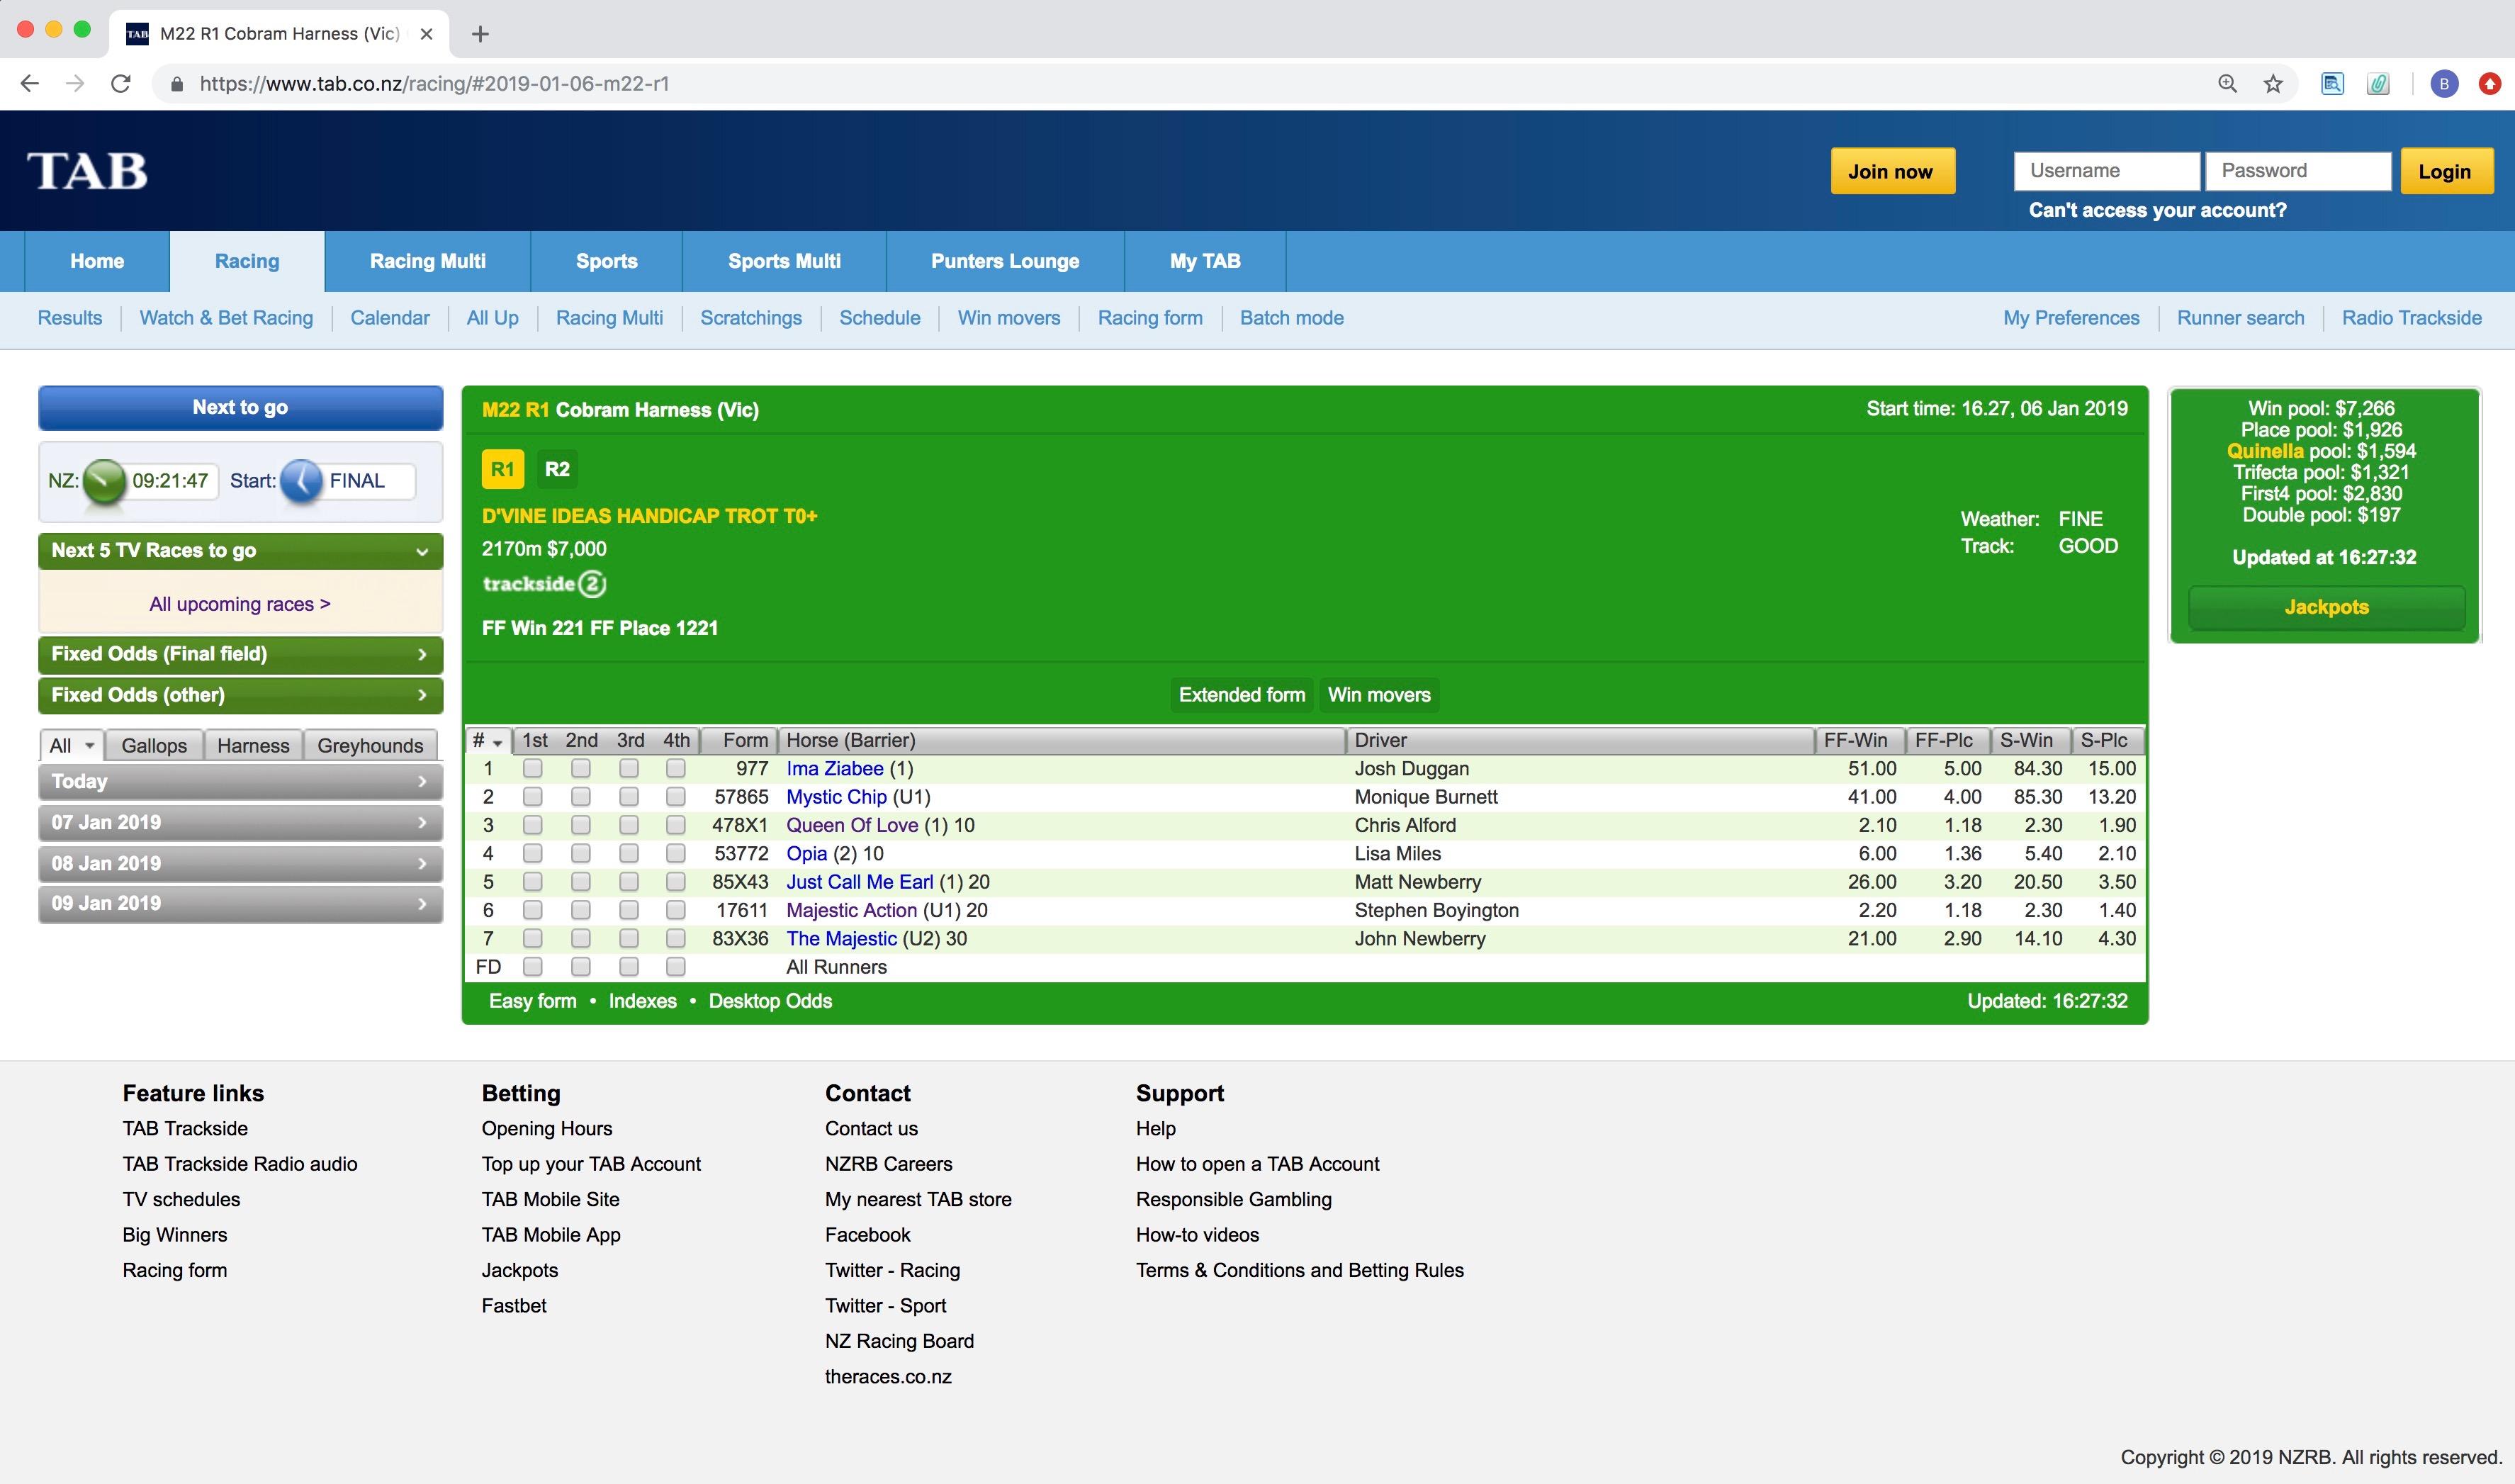Screen dimensions: 2515x1484
Task: Click Can't access your account link
Action: click(x=2157, y=210)
